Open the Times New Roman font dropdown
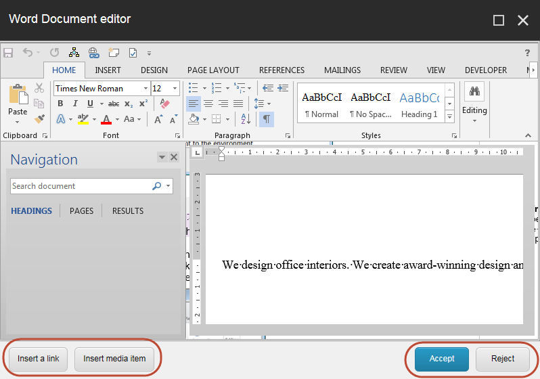Image resolution: width=540 pixels, height=379 pixels. (145, 89)
